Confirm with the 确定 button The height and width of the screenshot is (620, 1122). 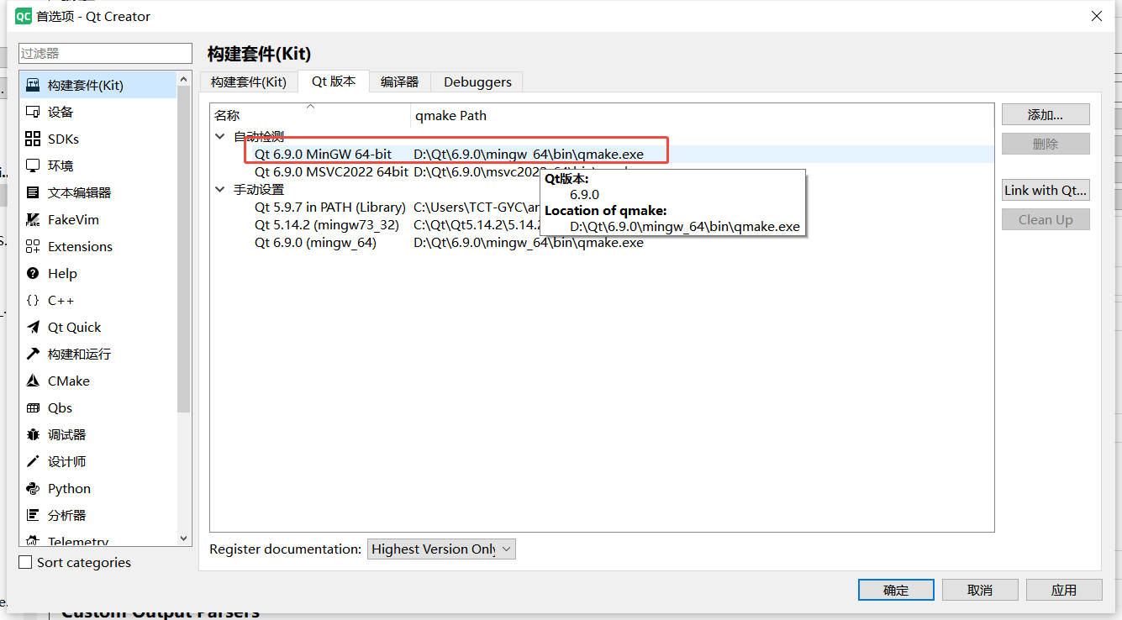coord(896,590)
